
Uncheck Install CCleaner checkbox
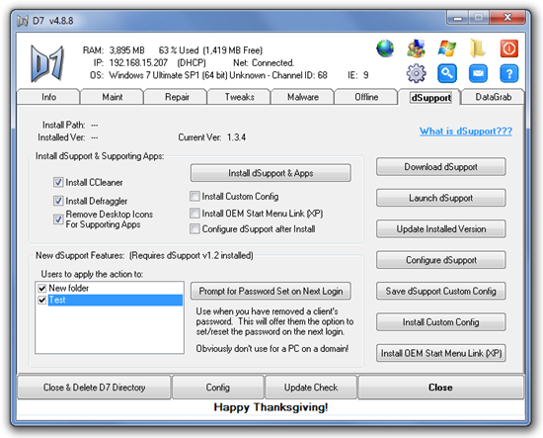pos(58,182)
